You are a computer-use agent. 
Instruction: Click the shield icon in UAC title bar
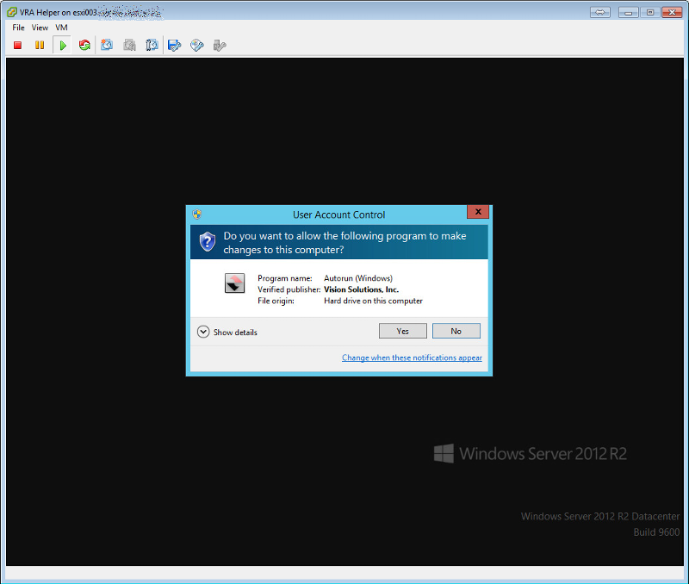pyautogui.click(x=197, y=214)
